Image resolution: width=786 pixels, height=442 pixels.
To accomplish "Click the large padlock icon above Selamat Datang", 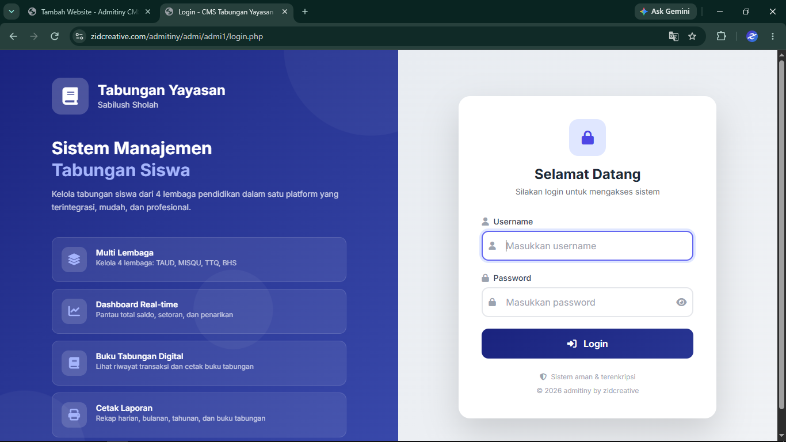I will coord(587,138).
